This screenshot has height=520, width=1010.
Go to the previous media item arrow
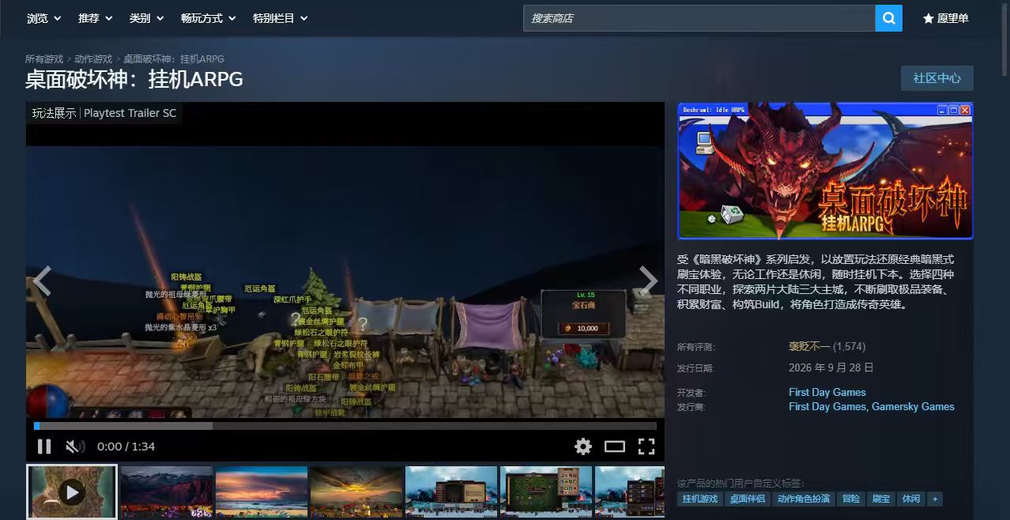coord(42,281)
